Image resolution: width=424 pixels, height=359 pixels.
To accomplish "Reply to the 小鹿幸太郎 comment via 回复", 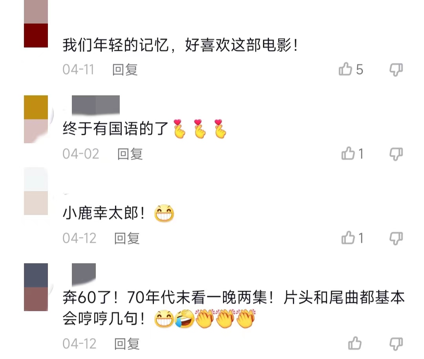I will (127, 239).
